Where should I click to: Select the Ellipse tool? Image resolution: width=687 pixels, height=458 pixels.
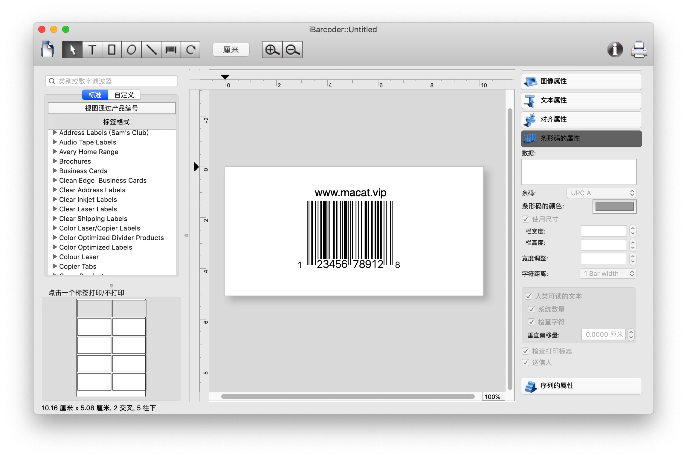click(132, 50)
